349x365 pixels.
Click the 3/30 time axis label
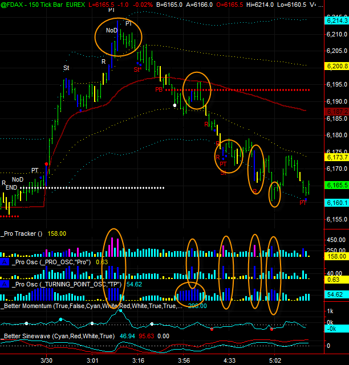coord(46,360)
